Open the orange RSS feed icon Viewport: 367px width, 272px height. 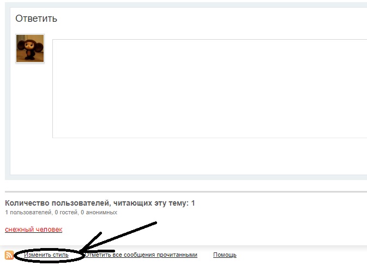[9, 255]
